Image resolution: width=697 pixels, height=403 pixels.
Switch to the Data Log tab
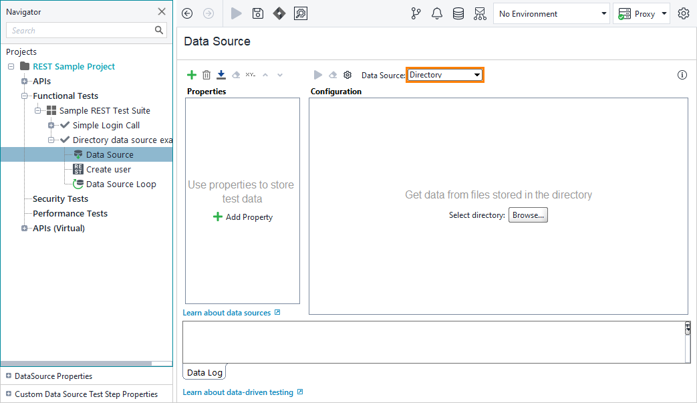tap(203, 372)
